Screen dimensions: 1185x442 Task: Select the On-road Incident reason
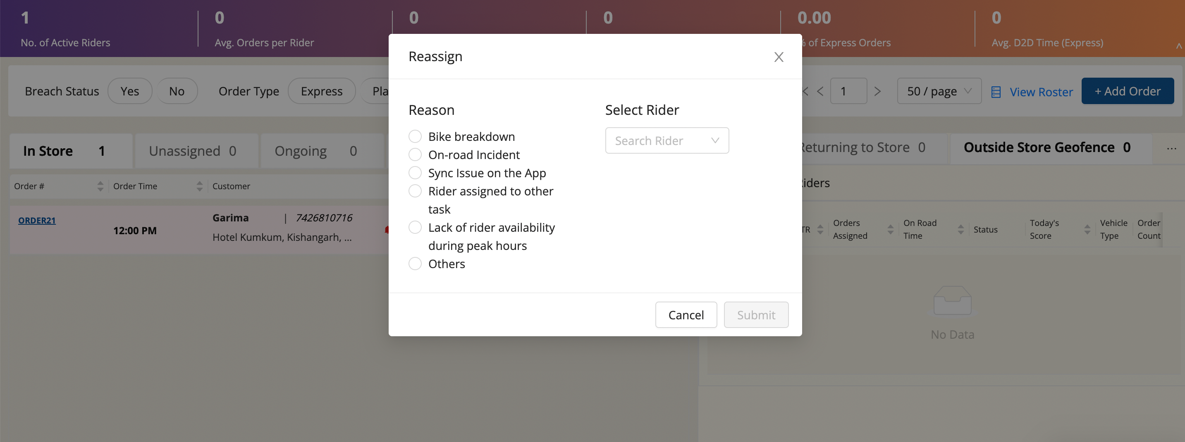click(415, 155)
